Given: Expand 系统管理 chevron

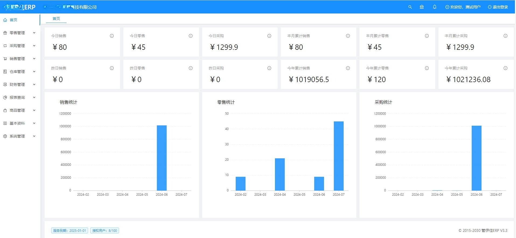Looking at the screenshot, I should 34,136.
